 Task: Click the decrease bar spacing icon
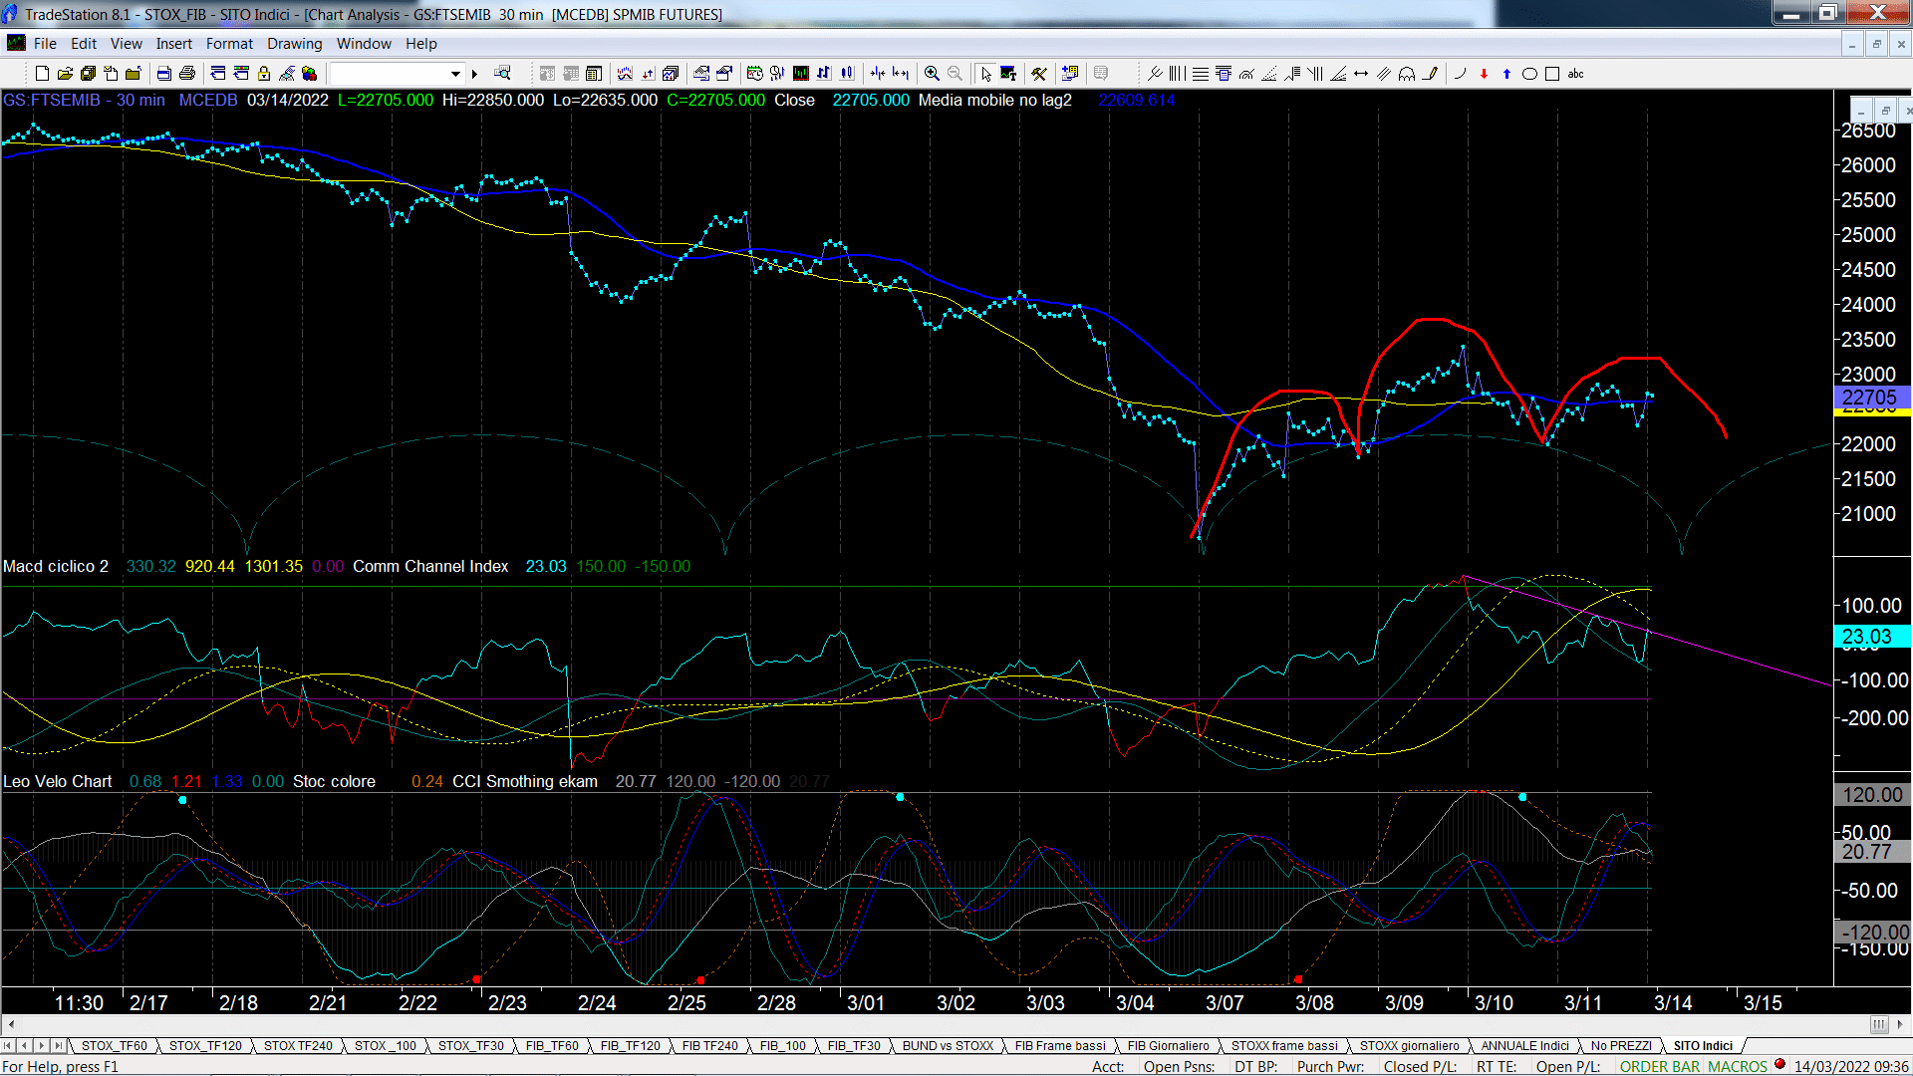(x=878, y=74)
